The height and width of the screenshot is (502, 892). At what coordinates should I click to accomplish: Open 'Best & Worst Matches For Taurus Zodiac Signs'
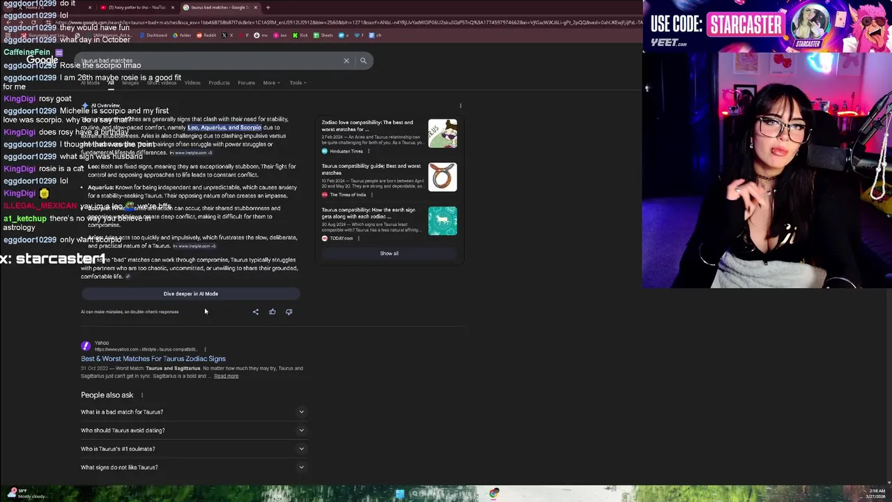point(153,359)
